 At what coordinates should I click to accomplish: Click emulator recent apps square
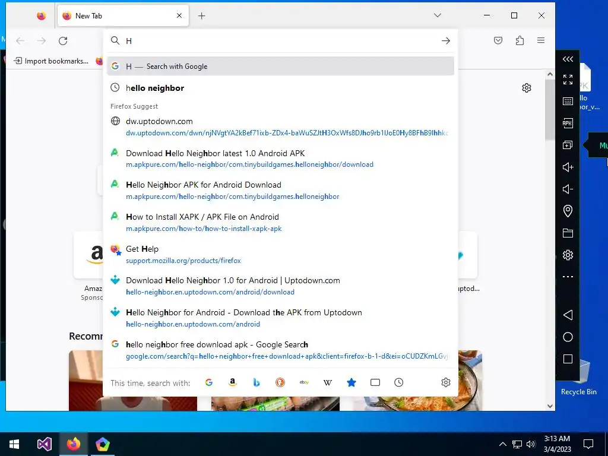pyautogui.click(x=568, y=359)
